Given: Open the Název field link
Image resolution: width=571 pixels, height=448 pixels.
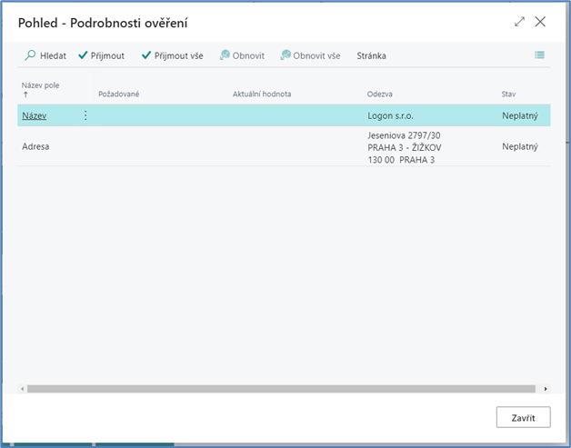Looking at the screenshot, I should pos(35,115).
